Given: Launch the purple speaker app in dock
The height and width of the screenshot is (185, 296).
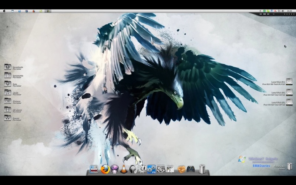Looking at the screenshot, I should [115, 169].
